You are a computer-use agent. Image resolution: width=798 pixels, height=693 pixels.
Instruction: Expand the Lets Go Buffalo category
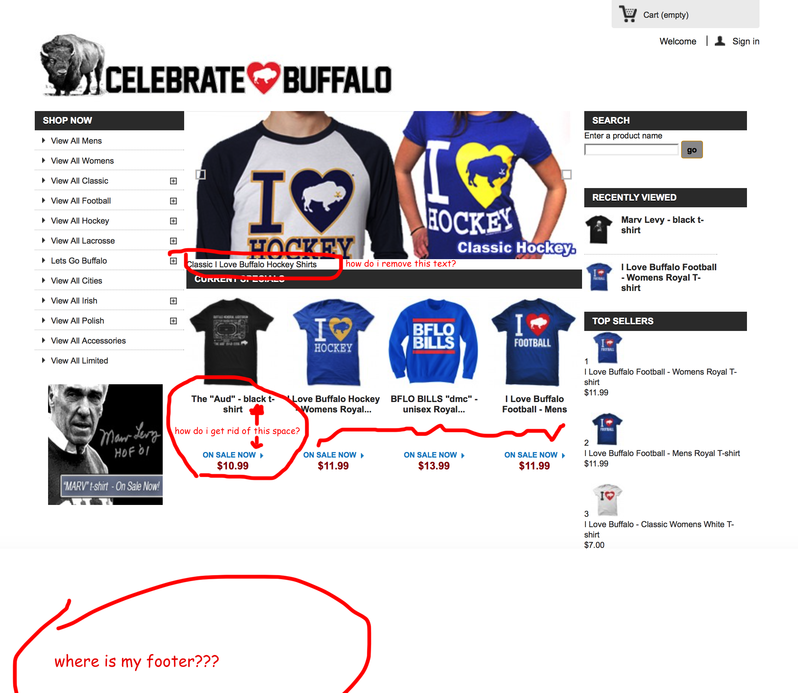[x=173, y=261]
